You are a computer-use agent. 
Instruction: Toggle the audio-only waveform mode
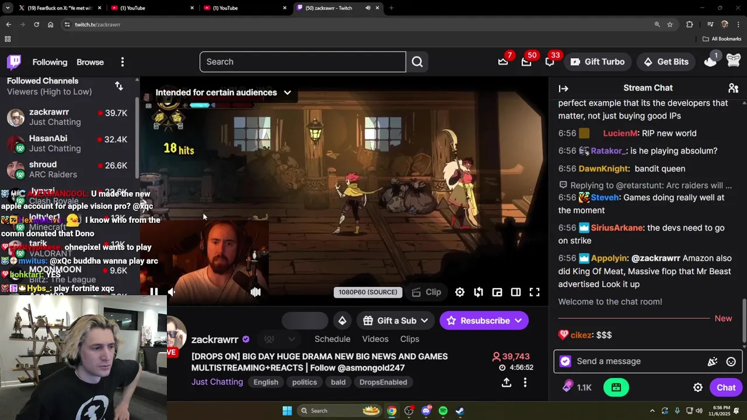pos(256,292)
